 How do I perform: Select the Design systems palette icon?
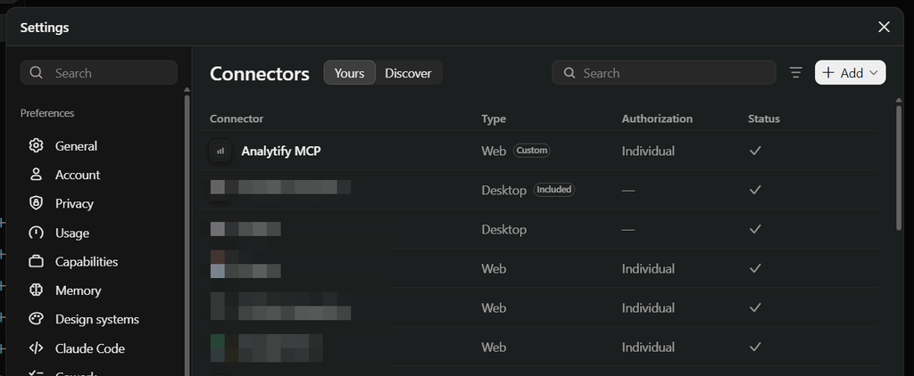coord(36,319)
